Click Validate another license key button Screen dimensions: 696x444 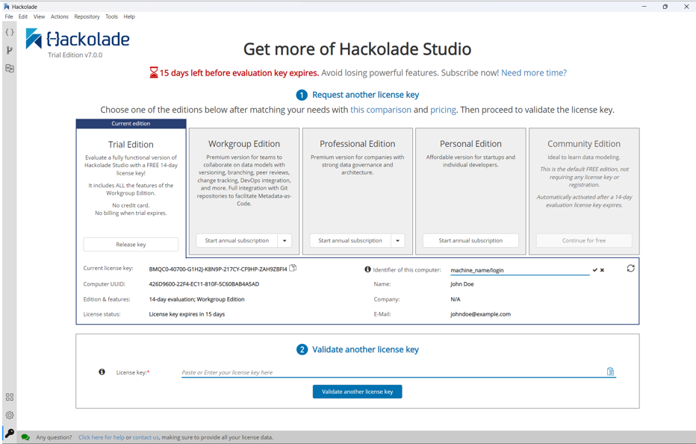click(x=357, y=391)
